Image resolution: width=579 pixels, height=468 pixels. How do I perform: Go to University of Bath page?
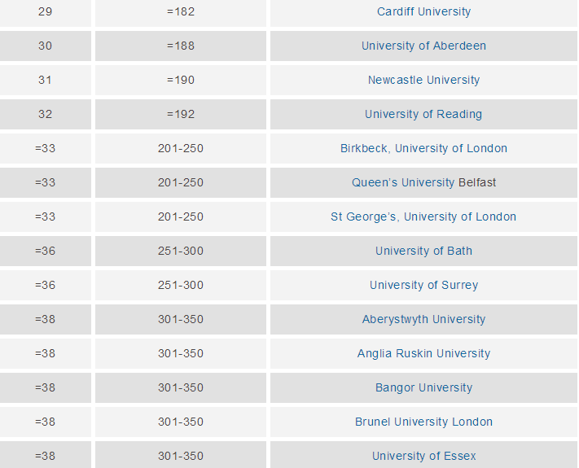click(423, 251)
